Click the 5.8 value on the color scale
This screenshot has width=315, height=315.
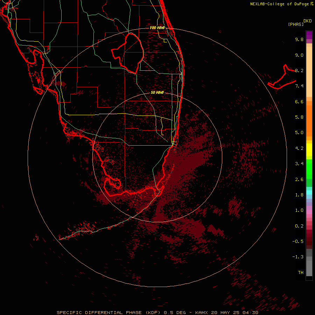(299, 117)
